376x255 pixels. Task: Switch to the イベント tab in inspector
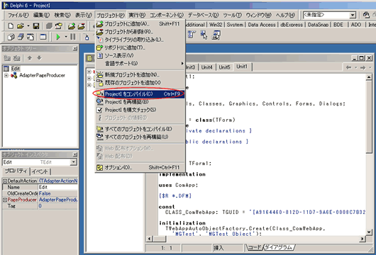point(40,171)
